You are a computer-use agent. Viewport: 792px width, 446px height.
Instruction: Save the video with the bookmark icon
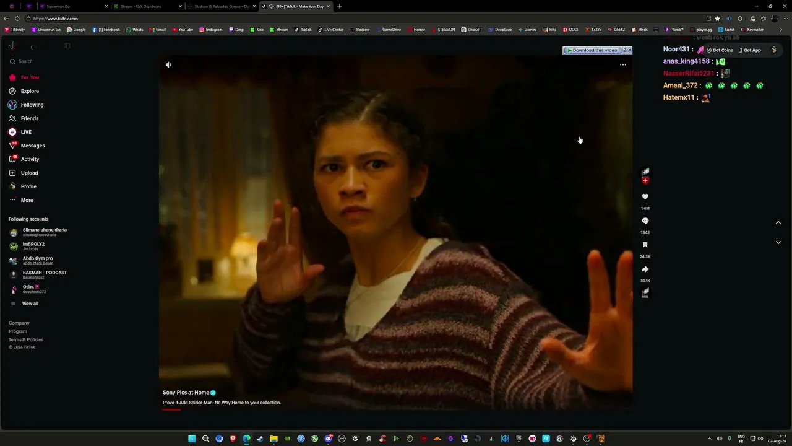645,245
